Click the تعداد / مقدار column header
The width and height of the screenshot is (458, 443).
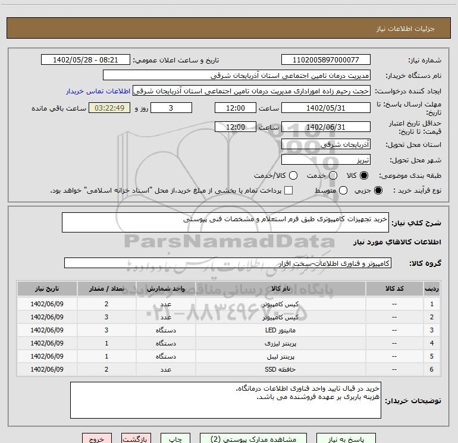tap(106, 288)
